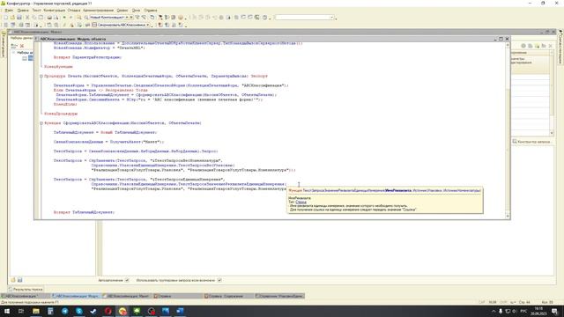Click the folder icon at bottom-left of query panel

click(13, 280)
